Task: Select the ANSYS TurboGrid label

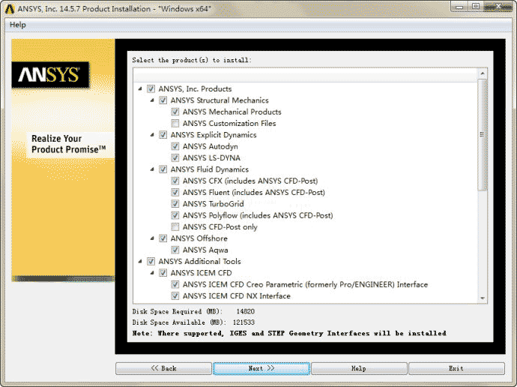Action: [214, 204]
